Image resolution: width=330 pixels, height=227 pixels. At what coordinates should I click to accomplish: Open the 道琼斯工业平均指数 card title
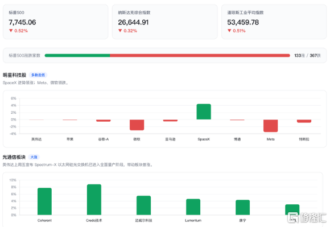(245, 13)
